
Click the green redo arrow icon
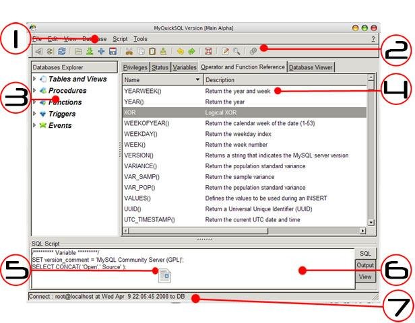point(191,51)
